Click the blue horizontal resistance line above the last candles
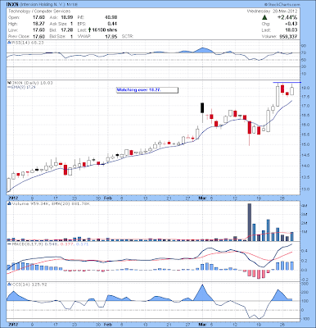Viewport: 316px width, 328px height. pos(287,82)
